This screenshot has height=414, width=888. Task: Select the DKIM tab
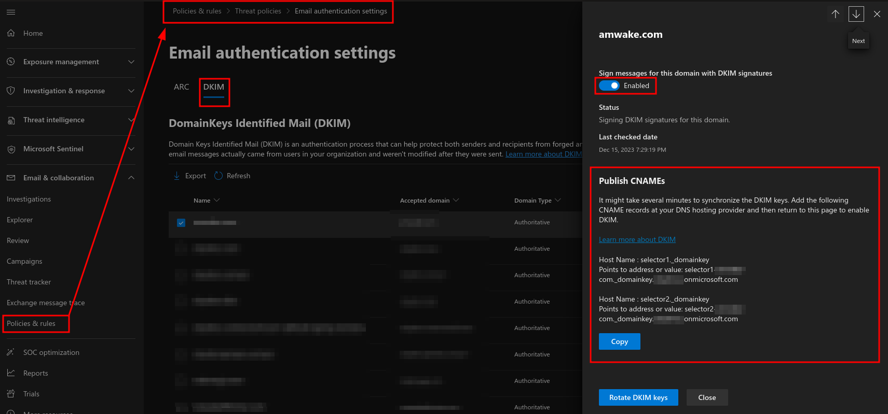tap(214, 87)
